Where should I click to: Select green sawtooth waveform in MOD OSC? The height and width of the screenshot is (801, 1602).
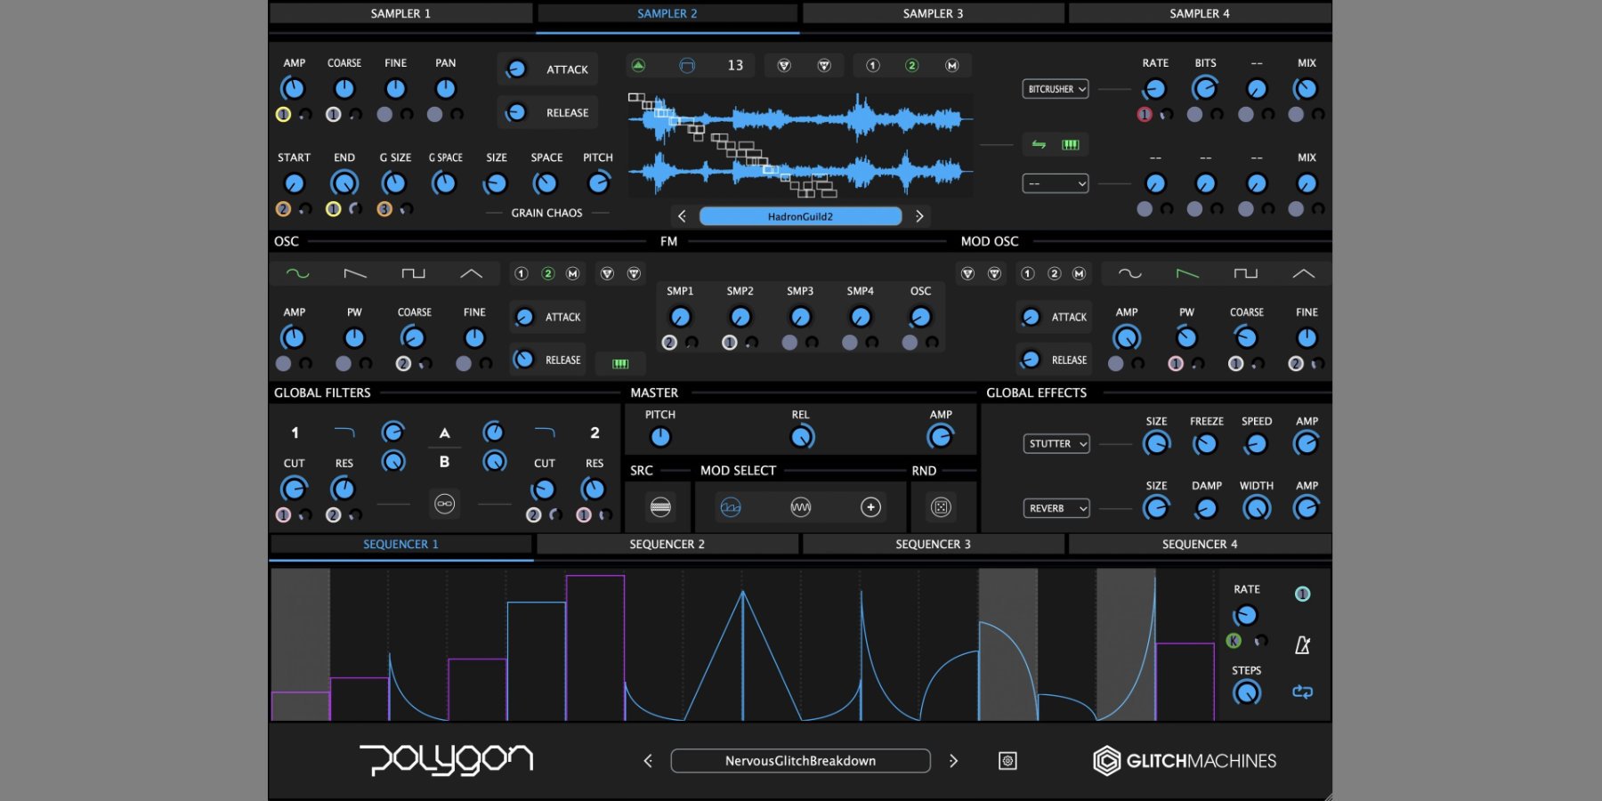pyautogui.click(x=1187, y=273)
